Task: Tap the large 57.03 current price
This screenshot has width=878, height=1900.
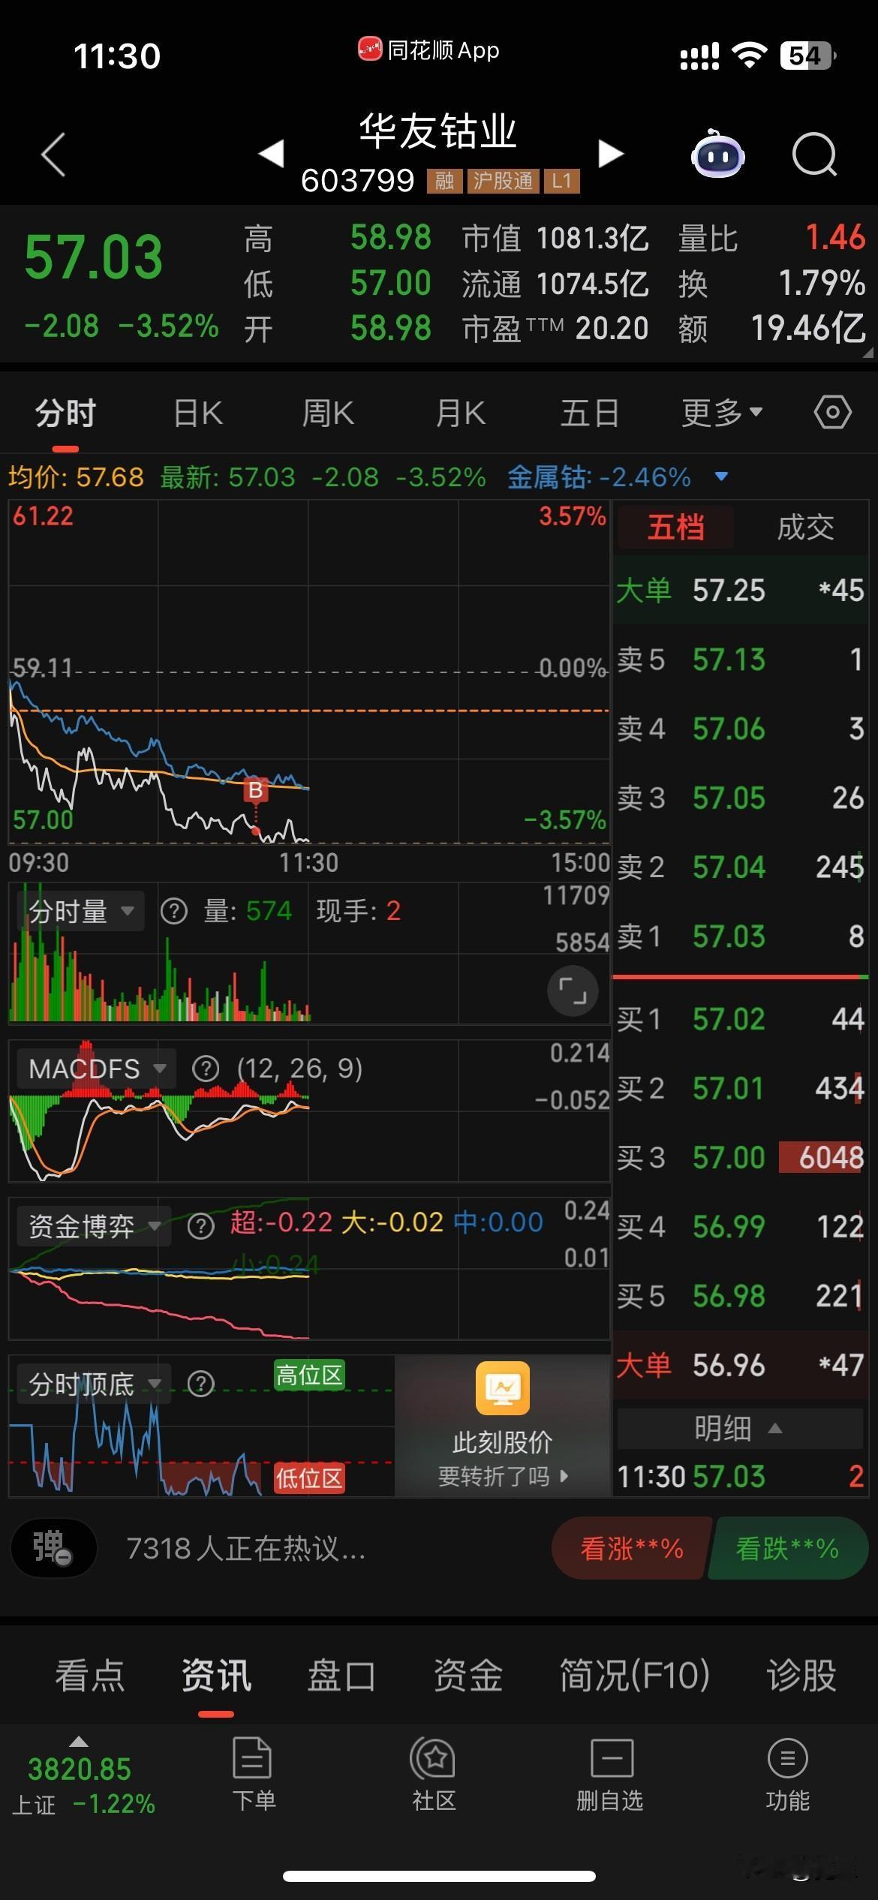Action: (x=94, y=257)
